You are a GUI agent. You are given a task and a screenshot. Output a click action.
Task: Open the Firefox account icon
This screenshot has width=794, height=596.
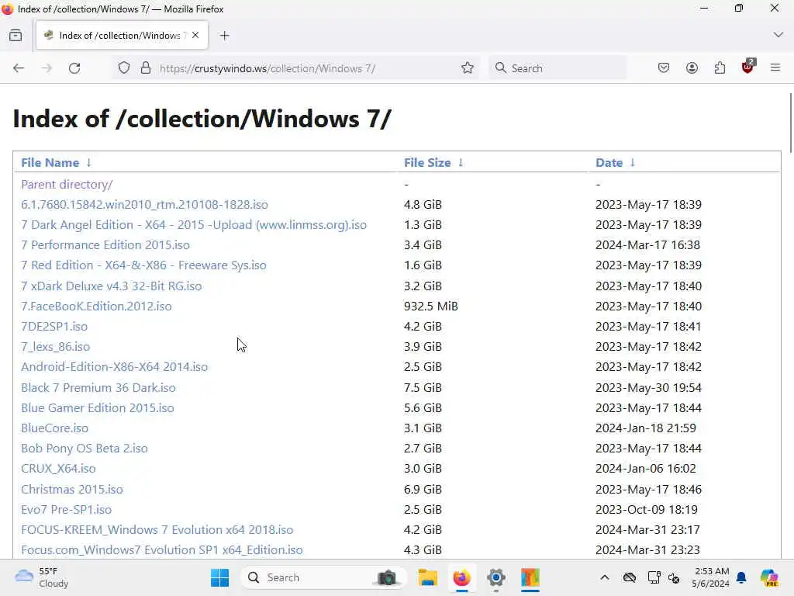(x=692, y=68)
